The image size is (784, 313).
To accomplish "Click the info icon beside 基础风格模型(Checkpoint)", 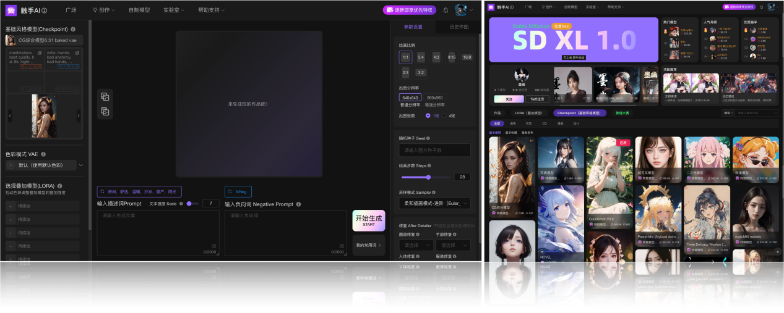I will (x=73, y=29).
